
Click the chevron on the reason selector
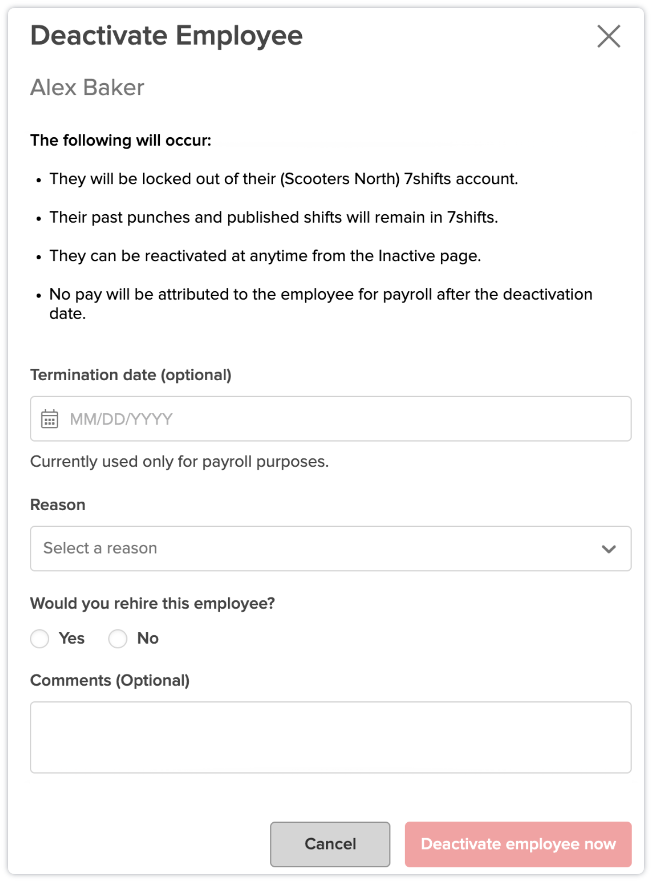coord(608,548)
